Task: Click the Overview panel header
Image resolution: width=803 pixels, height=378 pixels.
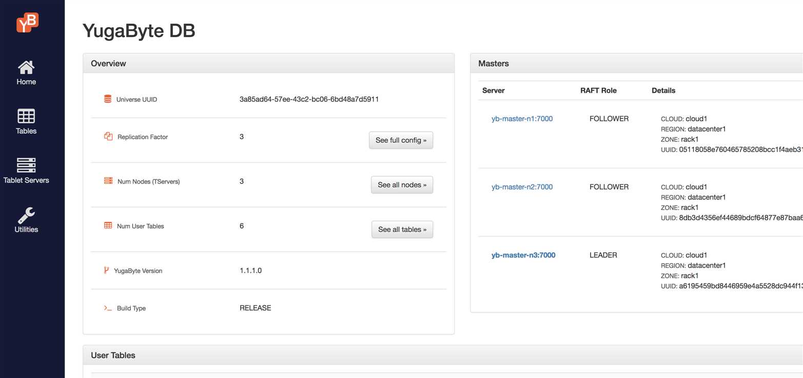Action: pos(268,63)
